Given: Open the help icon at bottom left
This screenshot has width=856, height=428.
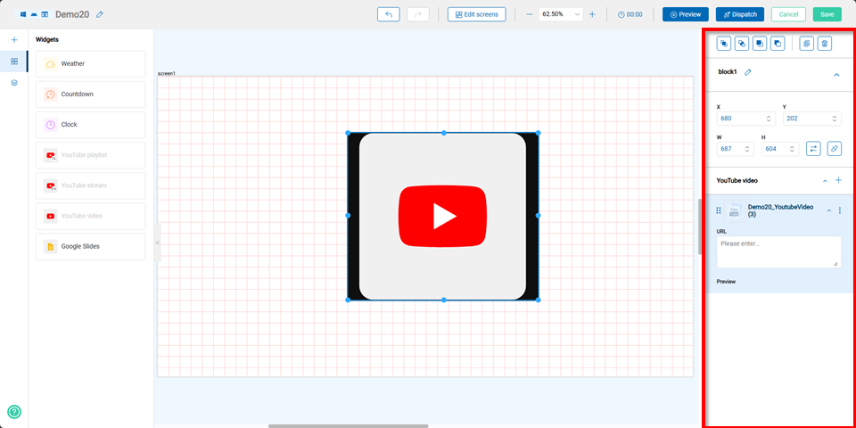Looking at the screenshot, I should (x=14, y=412).
